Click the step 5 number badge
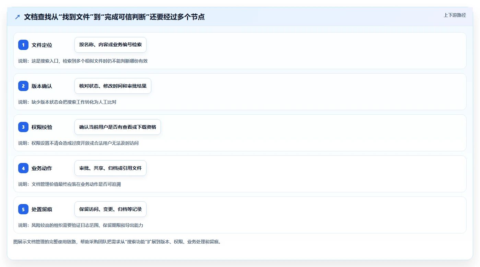Screen dimensions: 480x267 23,209
